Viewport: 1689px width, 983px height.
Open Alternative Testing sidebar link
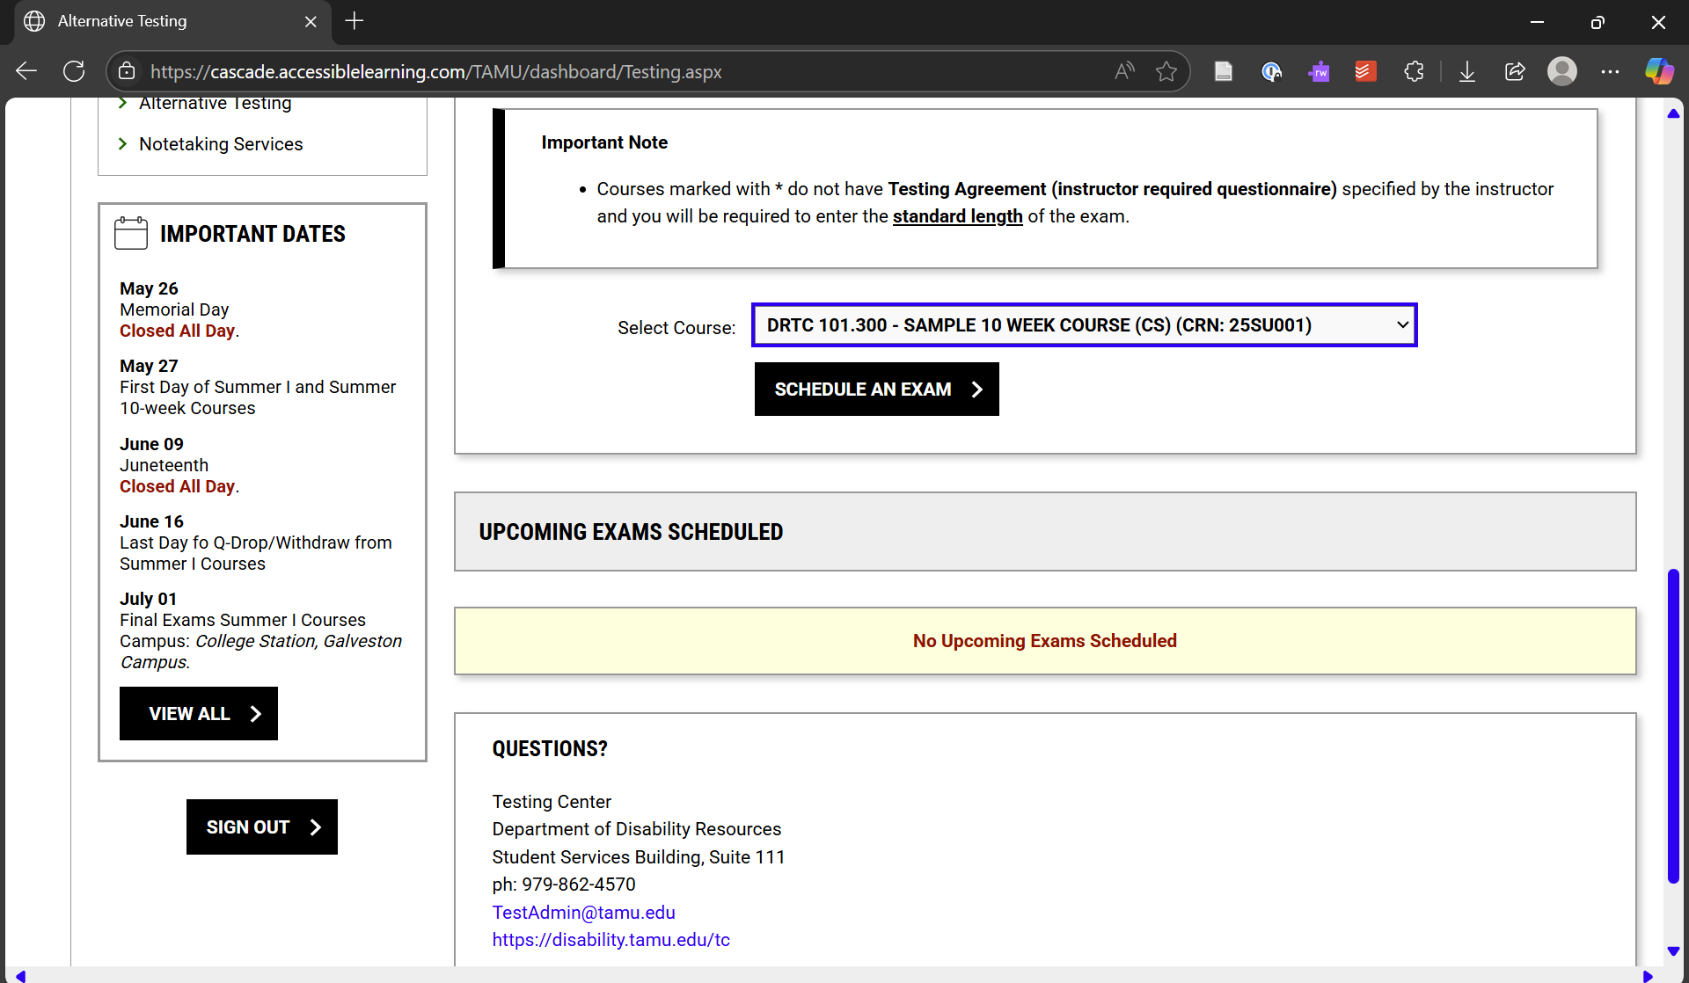(215, 103)
